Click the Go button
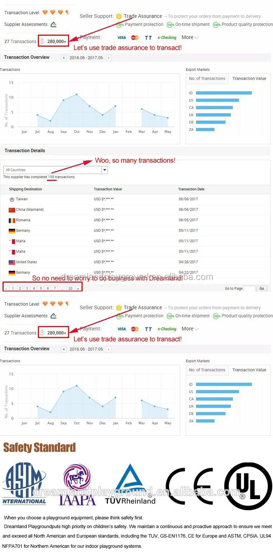This screenshot has width=273, height=554. [262, 288]
